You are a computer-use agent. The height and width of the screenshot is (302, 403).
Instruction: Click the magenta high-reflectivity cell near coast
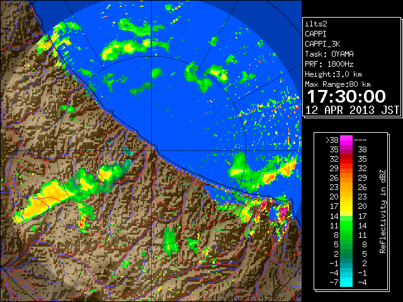pyautogui.click(x=283, y=212)
